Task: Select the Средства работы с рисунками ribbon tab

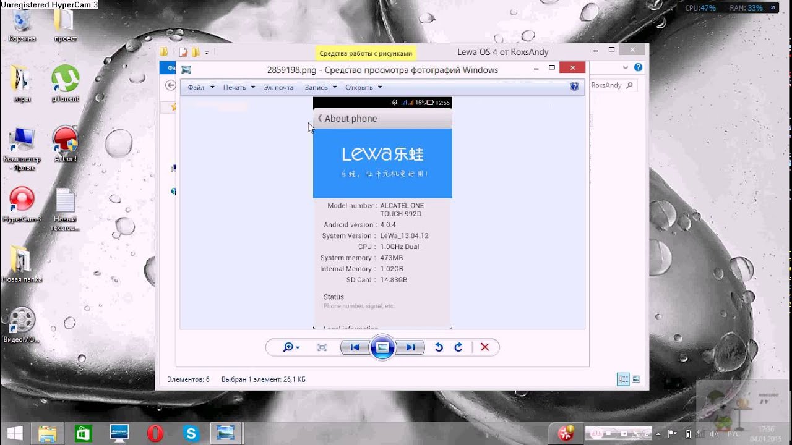Action: coord(366,53)
